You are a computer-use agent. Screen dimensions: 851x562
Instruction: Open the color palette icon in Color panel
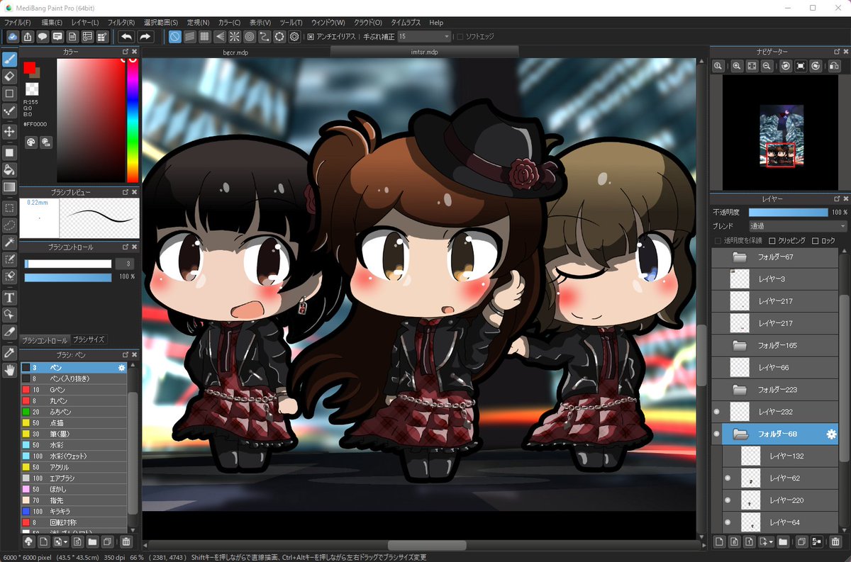[x=30, y=142]
